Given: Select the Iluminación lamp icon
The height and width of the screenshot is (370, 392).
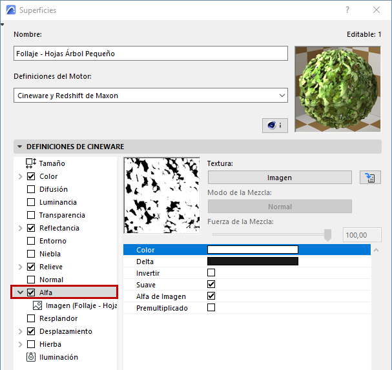Looking at the screenshot, I should click(x=31, y=357).
